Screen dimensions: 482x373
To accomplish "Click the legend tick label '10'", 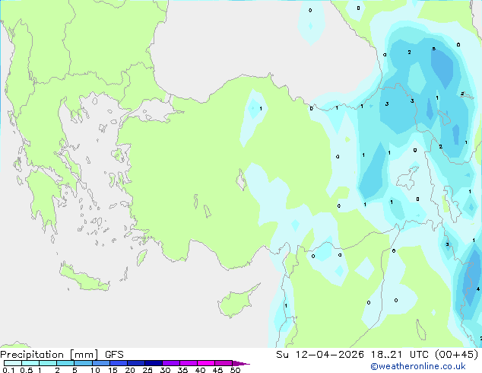I will coord(95,370).
